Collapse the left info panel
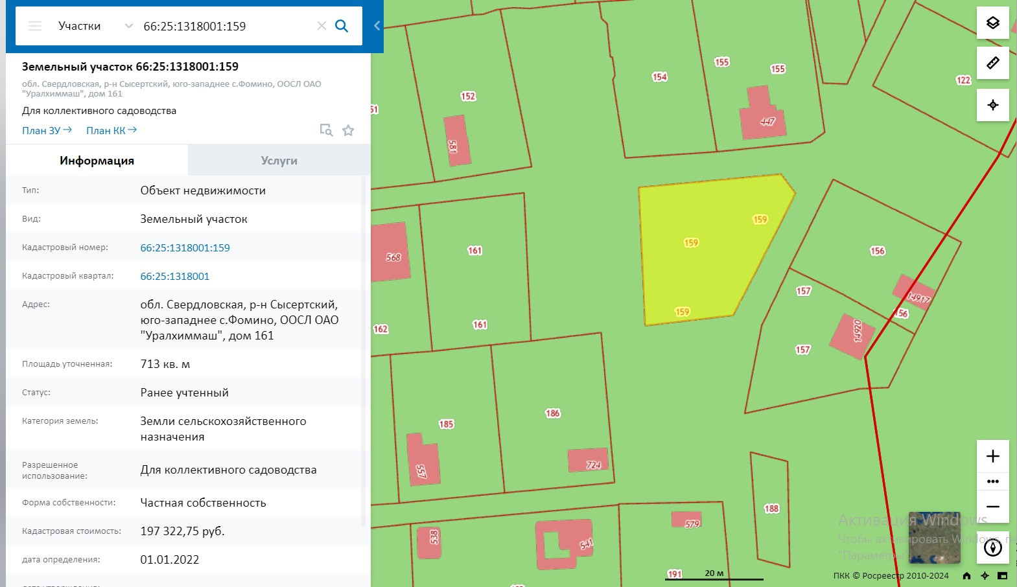Screen dimensions: 1017x587 377,26
